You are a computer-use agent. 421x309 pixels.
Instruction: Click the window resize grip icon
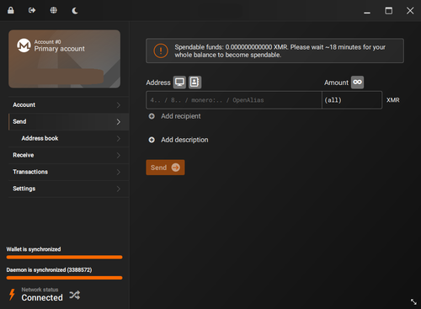tap(413, 301)
